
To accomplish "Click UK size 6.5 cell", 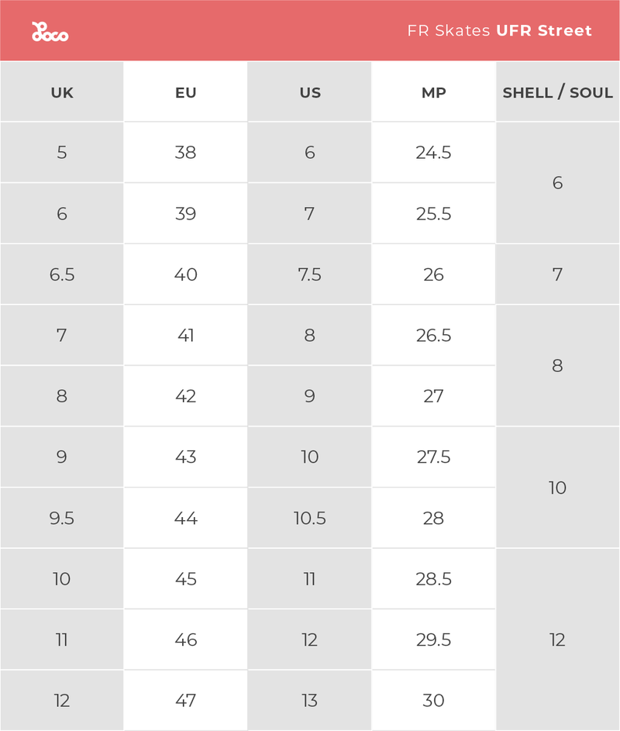I will click(x=62, y=274).
